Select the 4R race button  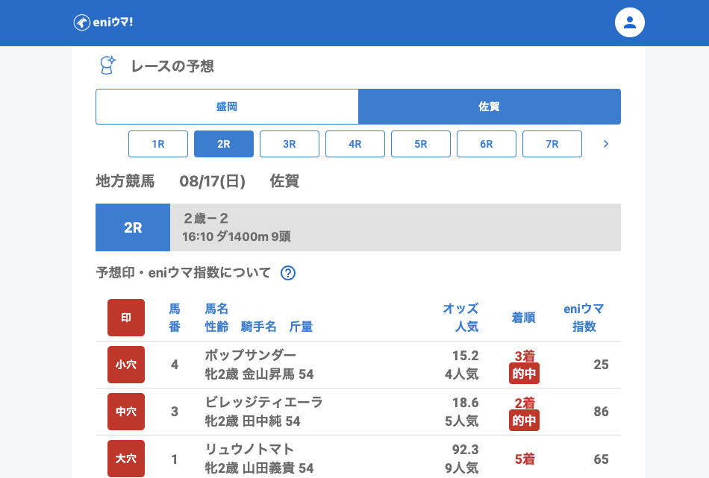(355, 144)
